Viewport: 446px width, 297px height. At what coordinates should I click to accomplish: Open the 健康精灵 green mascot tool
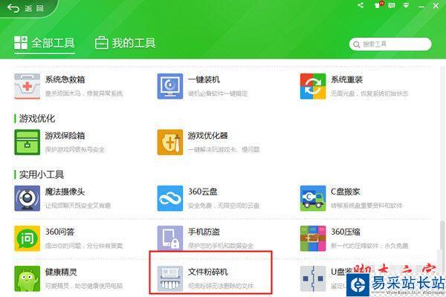(x=28, y=279)
